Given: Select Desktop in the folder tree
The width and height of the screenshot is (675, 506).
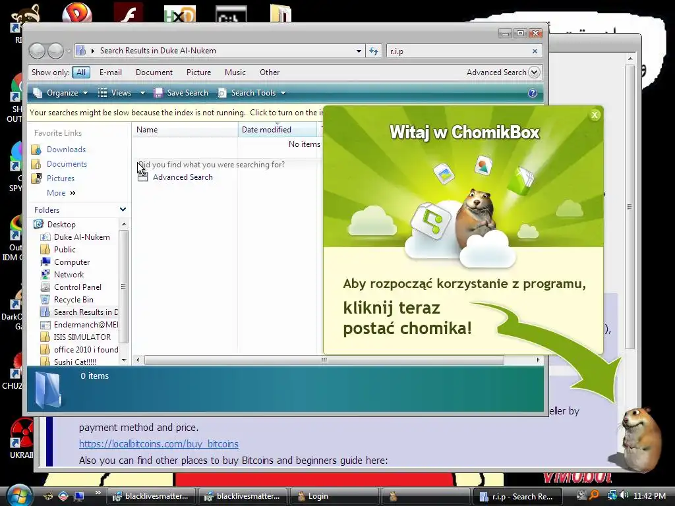Looking at the screenshot, I should (61, 224).
